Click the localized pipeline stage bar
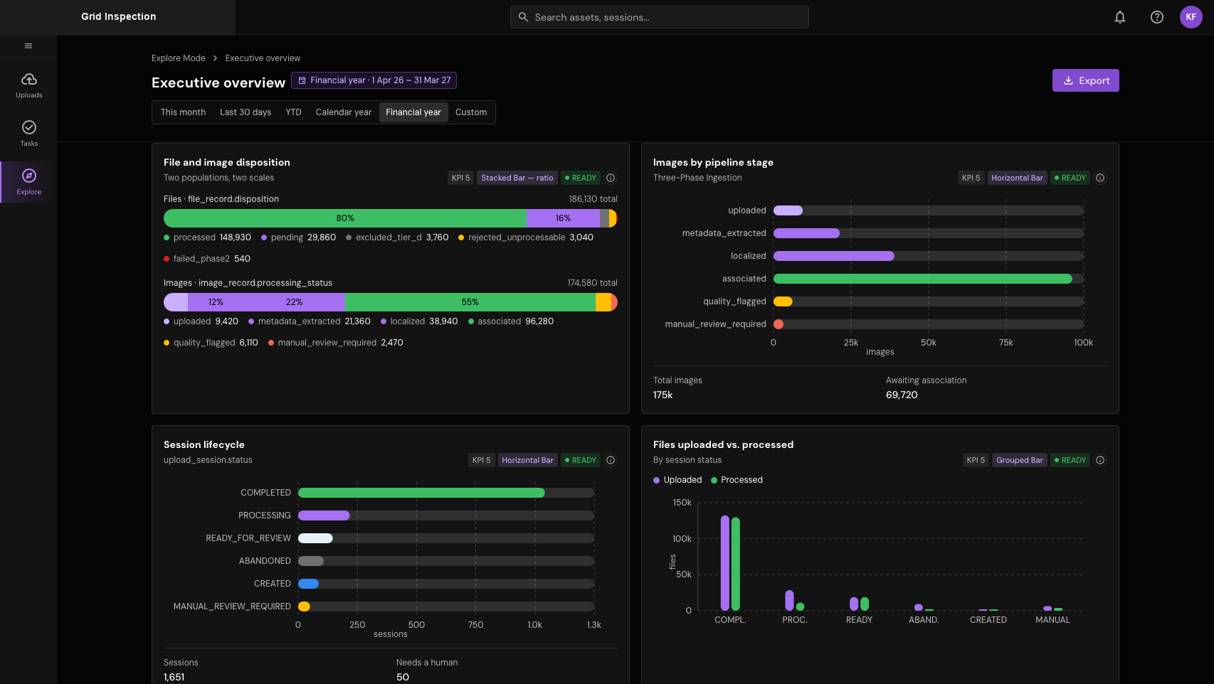The height and width of the screenshot is (684, 1214). (834, 256)
